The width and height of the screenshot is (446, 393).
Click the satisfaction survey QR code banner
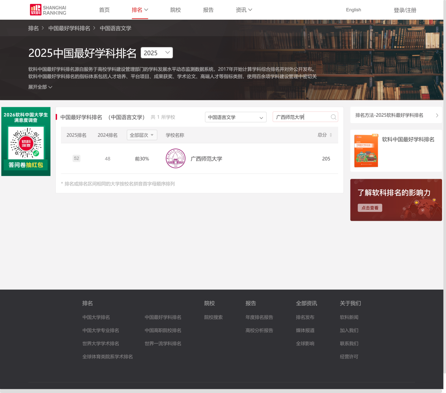point(26,141)
